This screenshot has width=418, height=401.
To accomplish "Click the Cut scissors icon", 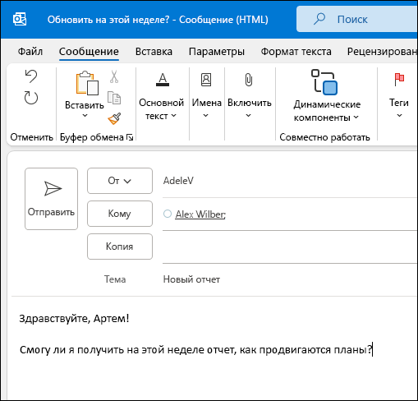I will click(114, 76).
